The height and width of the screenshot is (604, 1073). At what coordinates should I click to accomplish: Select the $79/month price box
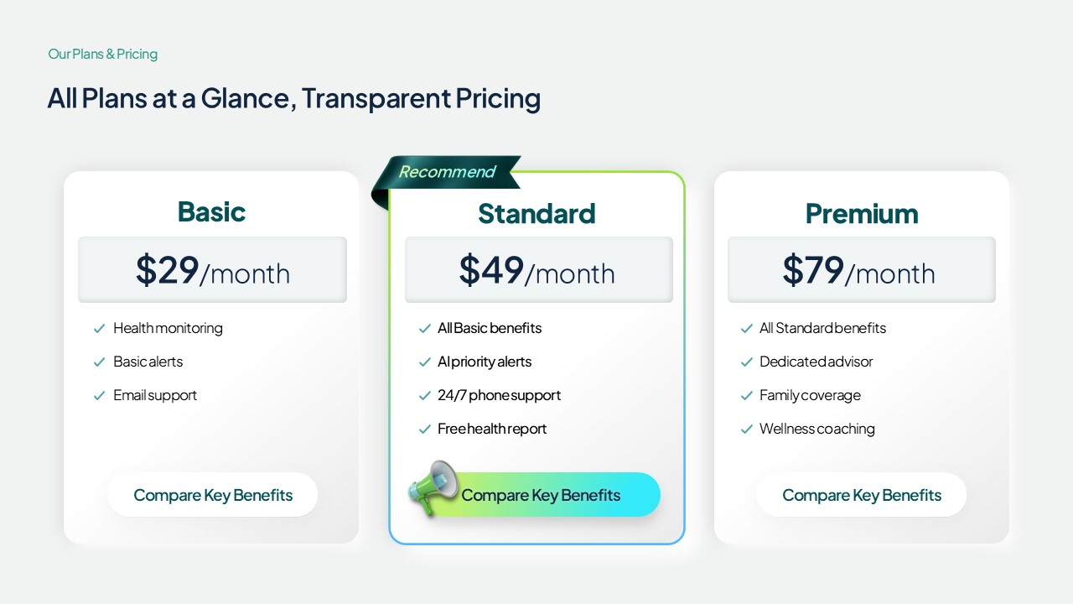click(861, 269)
